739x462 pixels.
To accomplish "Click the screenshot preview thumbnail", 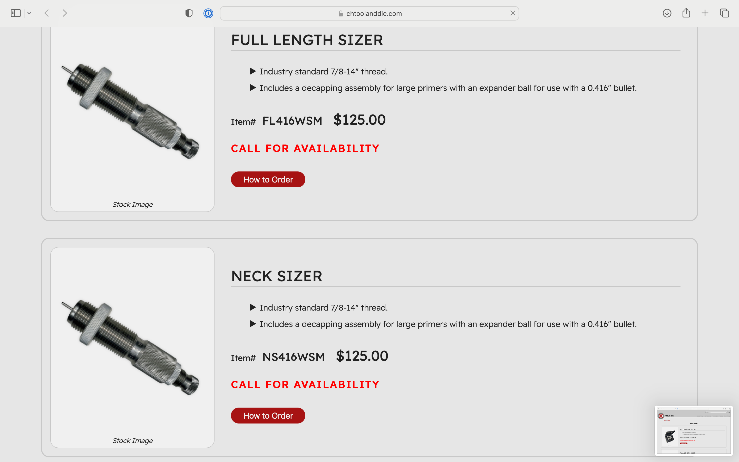I will 694,430.
